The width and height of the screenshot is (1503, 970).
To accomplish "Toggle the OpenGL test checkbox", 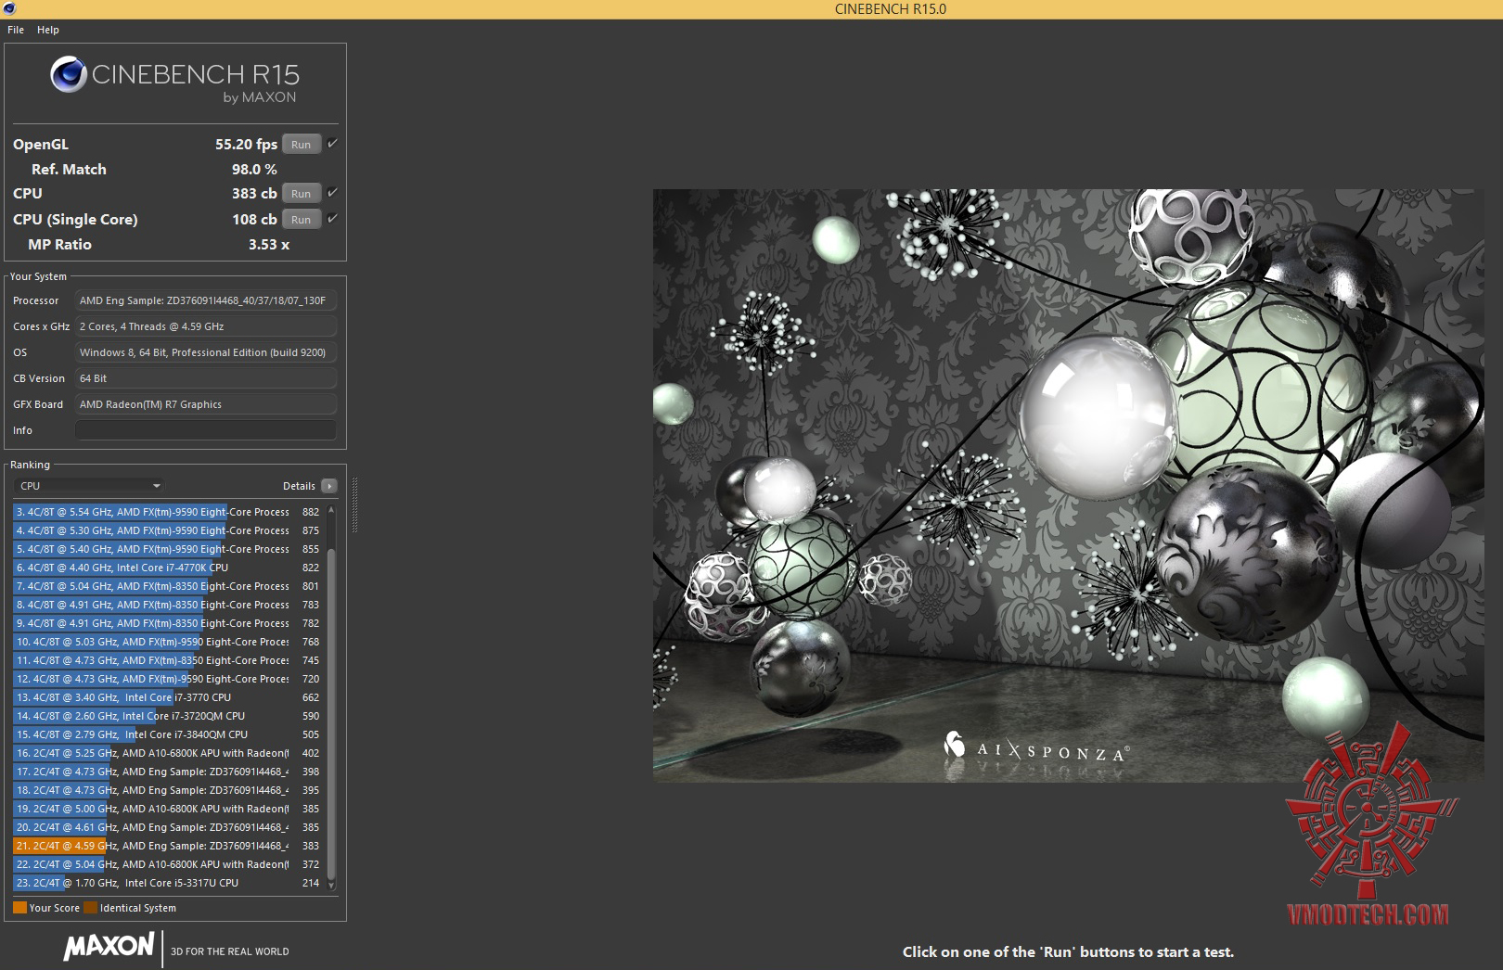I will 332,144.
